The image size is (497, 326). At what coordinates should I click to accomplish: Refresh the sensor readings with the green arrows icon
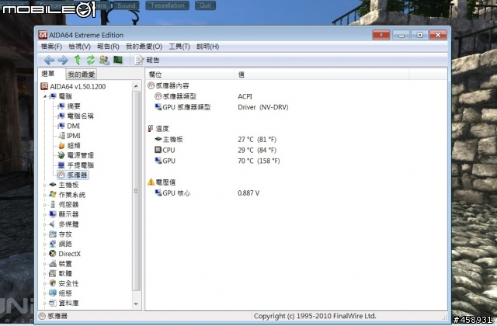pos(91,60)
